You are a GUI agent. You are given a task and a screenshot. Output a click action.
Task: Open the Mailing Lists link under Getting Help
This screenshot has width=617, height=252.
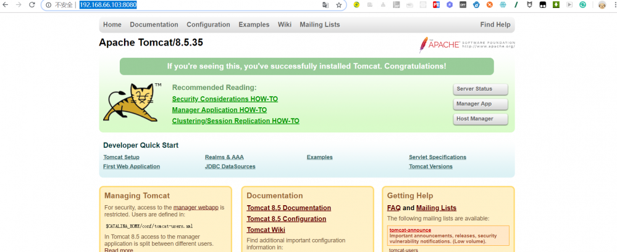tap(436, 208)
